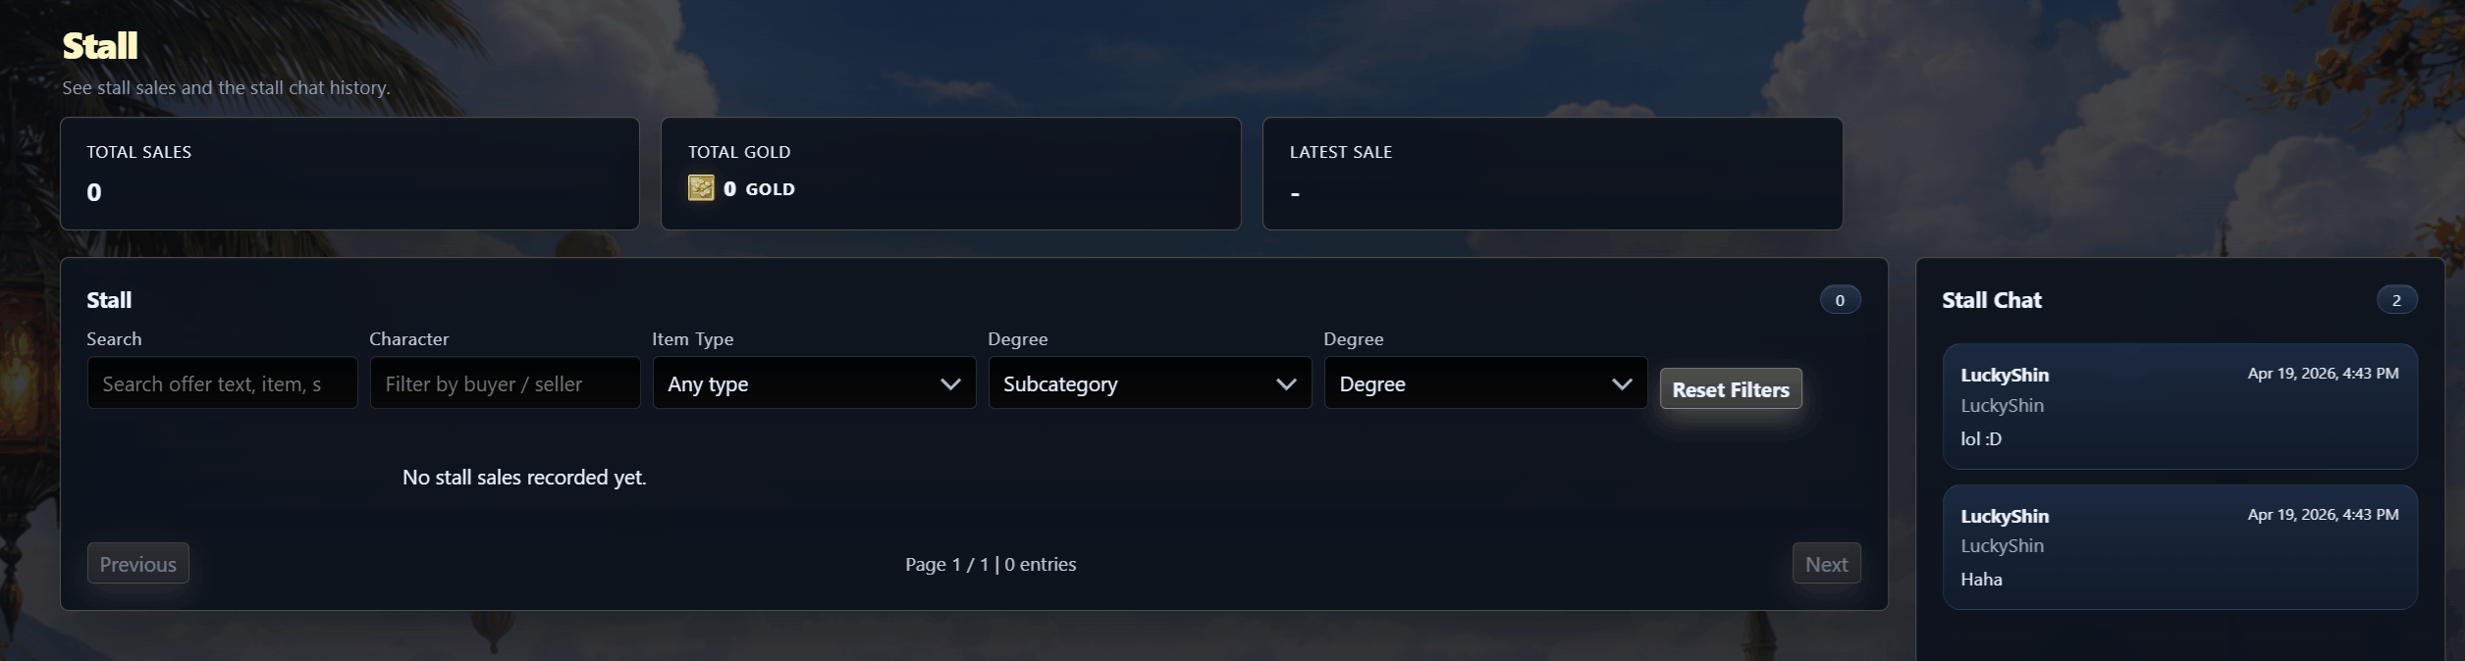Click the Filter by buyer / seller field
Viewport: 2465px width, 661px height.
pos(505,383)
